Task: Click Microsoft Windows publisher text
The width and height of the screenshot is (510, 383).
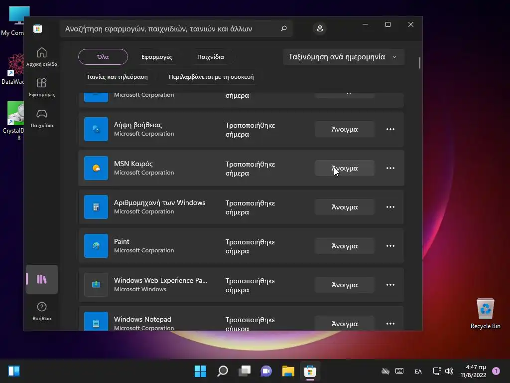Action: click(140, 289)
